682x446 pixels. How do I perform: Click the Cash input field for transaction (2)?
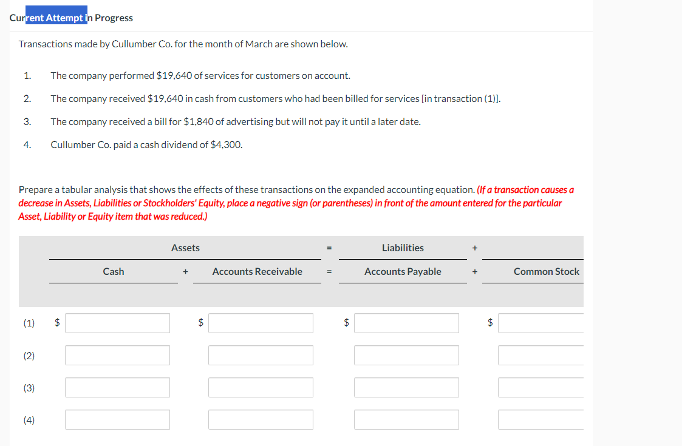click(117, 355)
